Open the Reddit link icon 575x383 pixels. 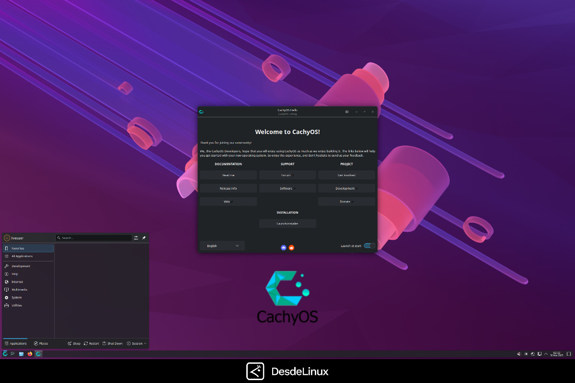pos(291,248)
